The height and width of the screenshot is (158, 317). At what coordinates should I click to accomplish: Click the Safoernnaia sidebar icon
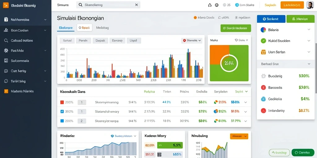tap(6, 61)
